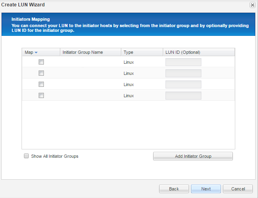Go back with the Back button

[x=174, y=189]
